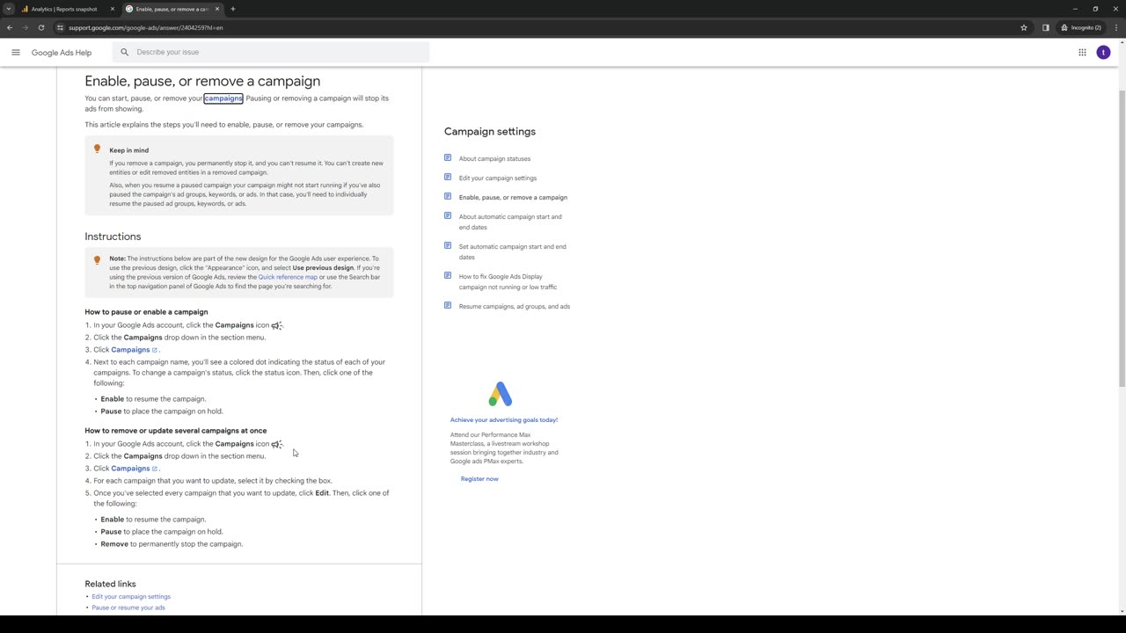Select the Enable, pause, or remove tab
Viewport: 1126px width, 633px height.
point(172,9)
